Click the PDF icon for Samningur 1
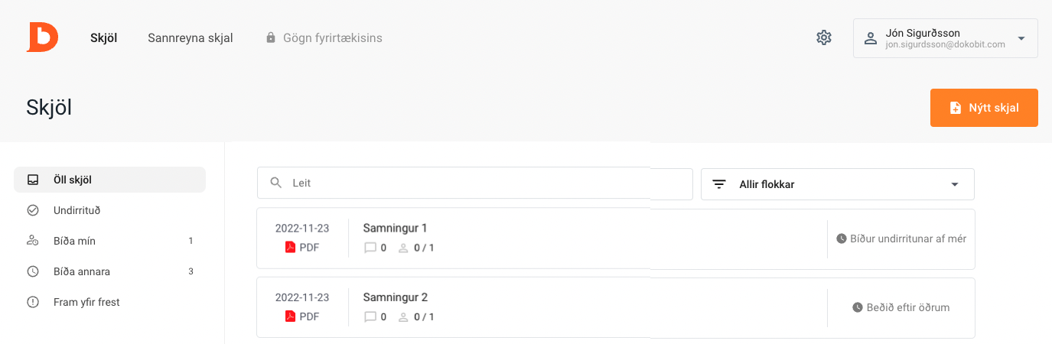Viewport: 1052px width, 344px height. [x=290, y=247]
